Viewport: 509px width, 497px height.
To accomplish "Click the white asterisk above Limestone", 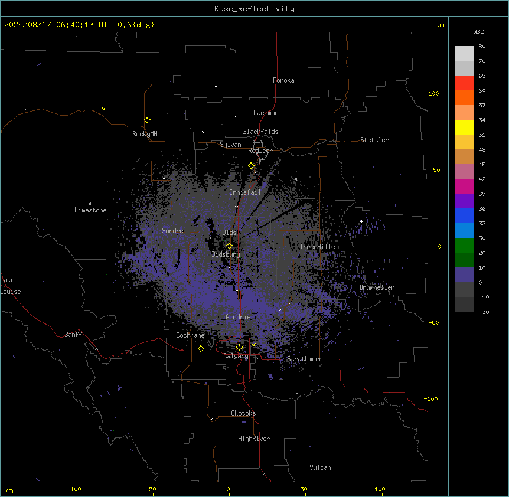I will click(90, 204).
